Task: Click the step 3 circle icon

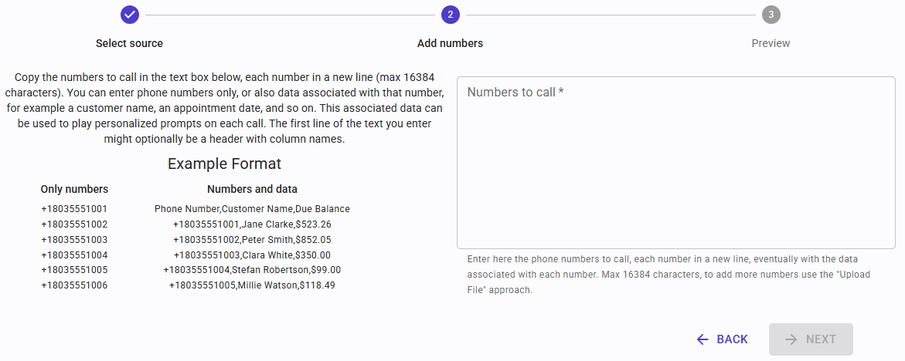Action: coord(771,15)
